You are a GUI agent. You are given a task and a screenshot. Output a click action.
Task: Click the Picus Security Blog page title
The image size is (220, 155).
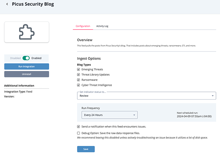33,4
